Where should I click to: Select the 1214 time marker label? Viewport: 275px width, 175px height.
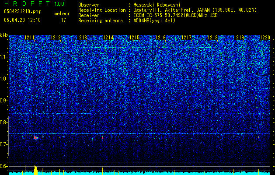tap(108, 38)
